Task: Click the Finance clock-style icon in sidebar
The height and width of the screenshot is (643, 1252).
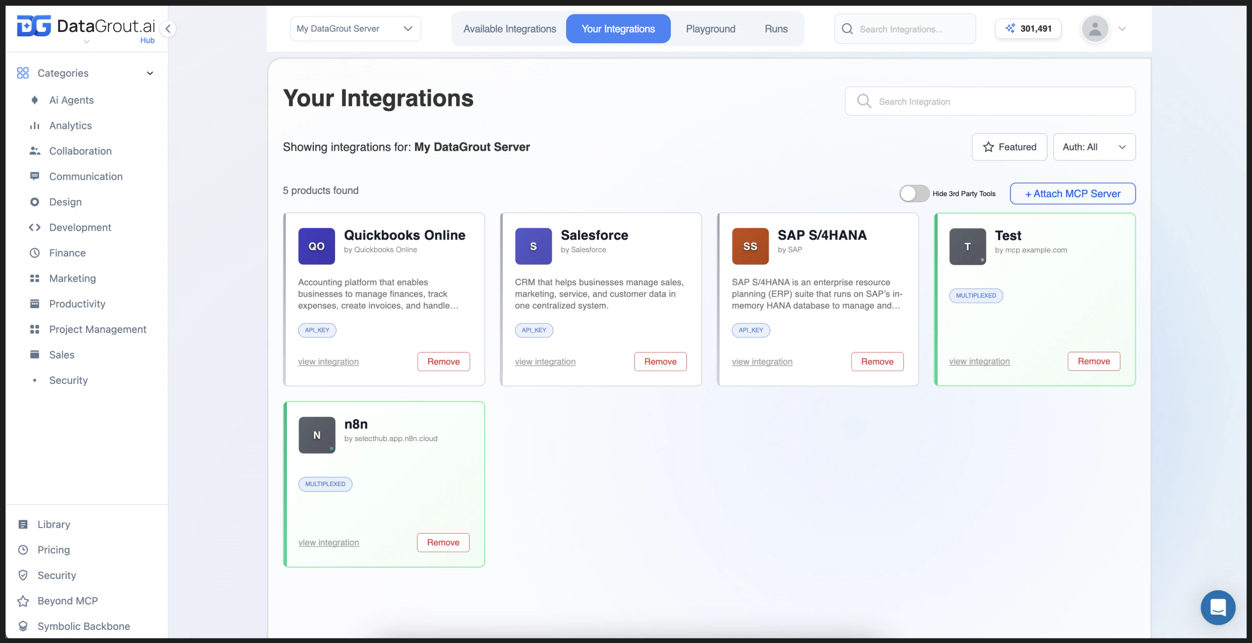Action: [x=35, y=253]
